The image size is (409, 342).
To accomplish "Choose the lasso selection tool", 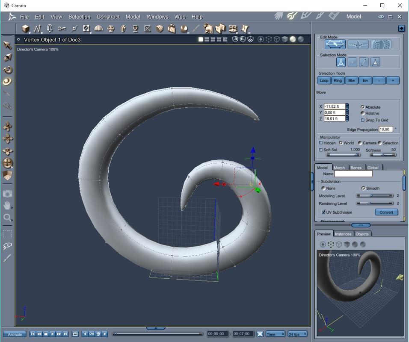I will coord(8,246).
